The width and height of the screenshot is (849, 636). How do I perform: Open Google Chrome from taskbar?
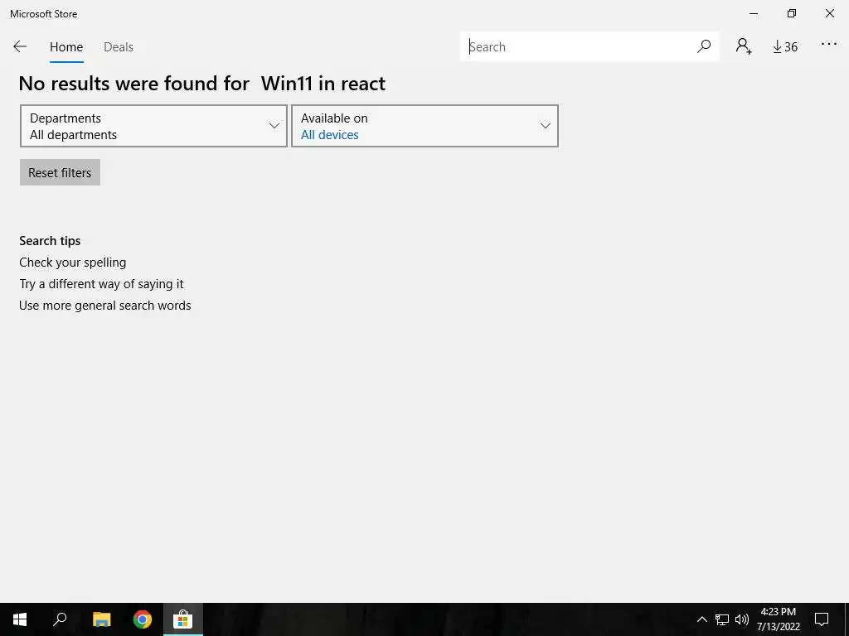click(x=143, y=619)
